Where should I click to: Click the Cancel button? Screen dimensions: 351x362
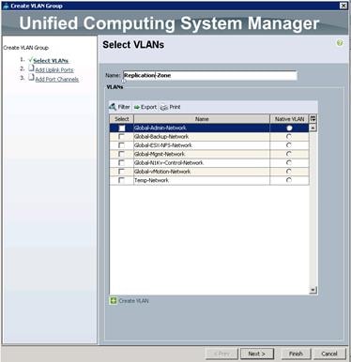329,354
